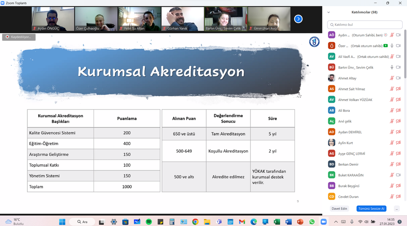Image resolution: width=407 pixels, height=226 pixels.
Task: Click Ali Bora's disabled camera icon
Action: coord(399,111)
